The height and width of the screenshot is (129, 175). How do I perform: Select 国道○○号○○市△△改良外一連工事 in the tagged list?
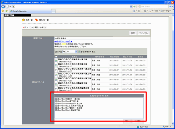coord(69,106)
